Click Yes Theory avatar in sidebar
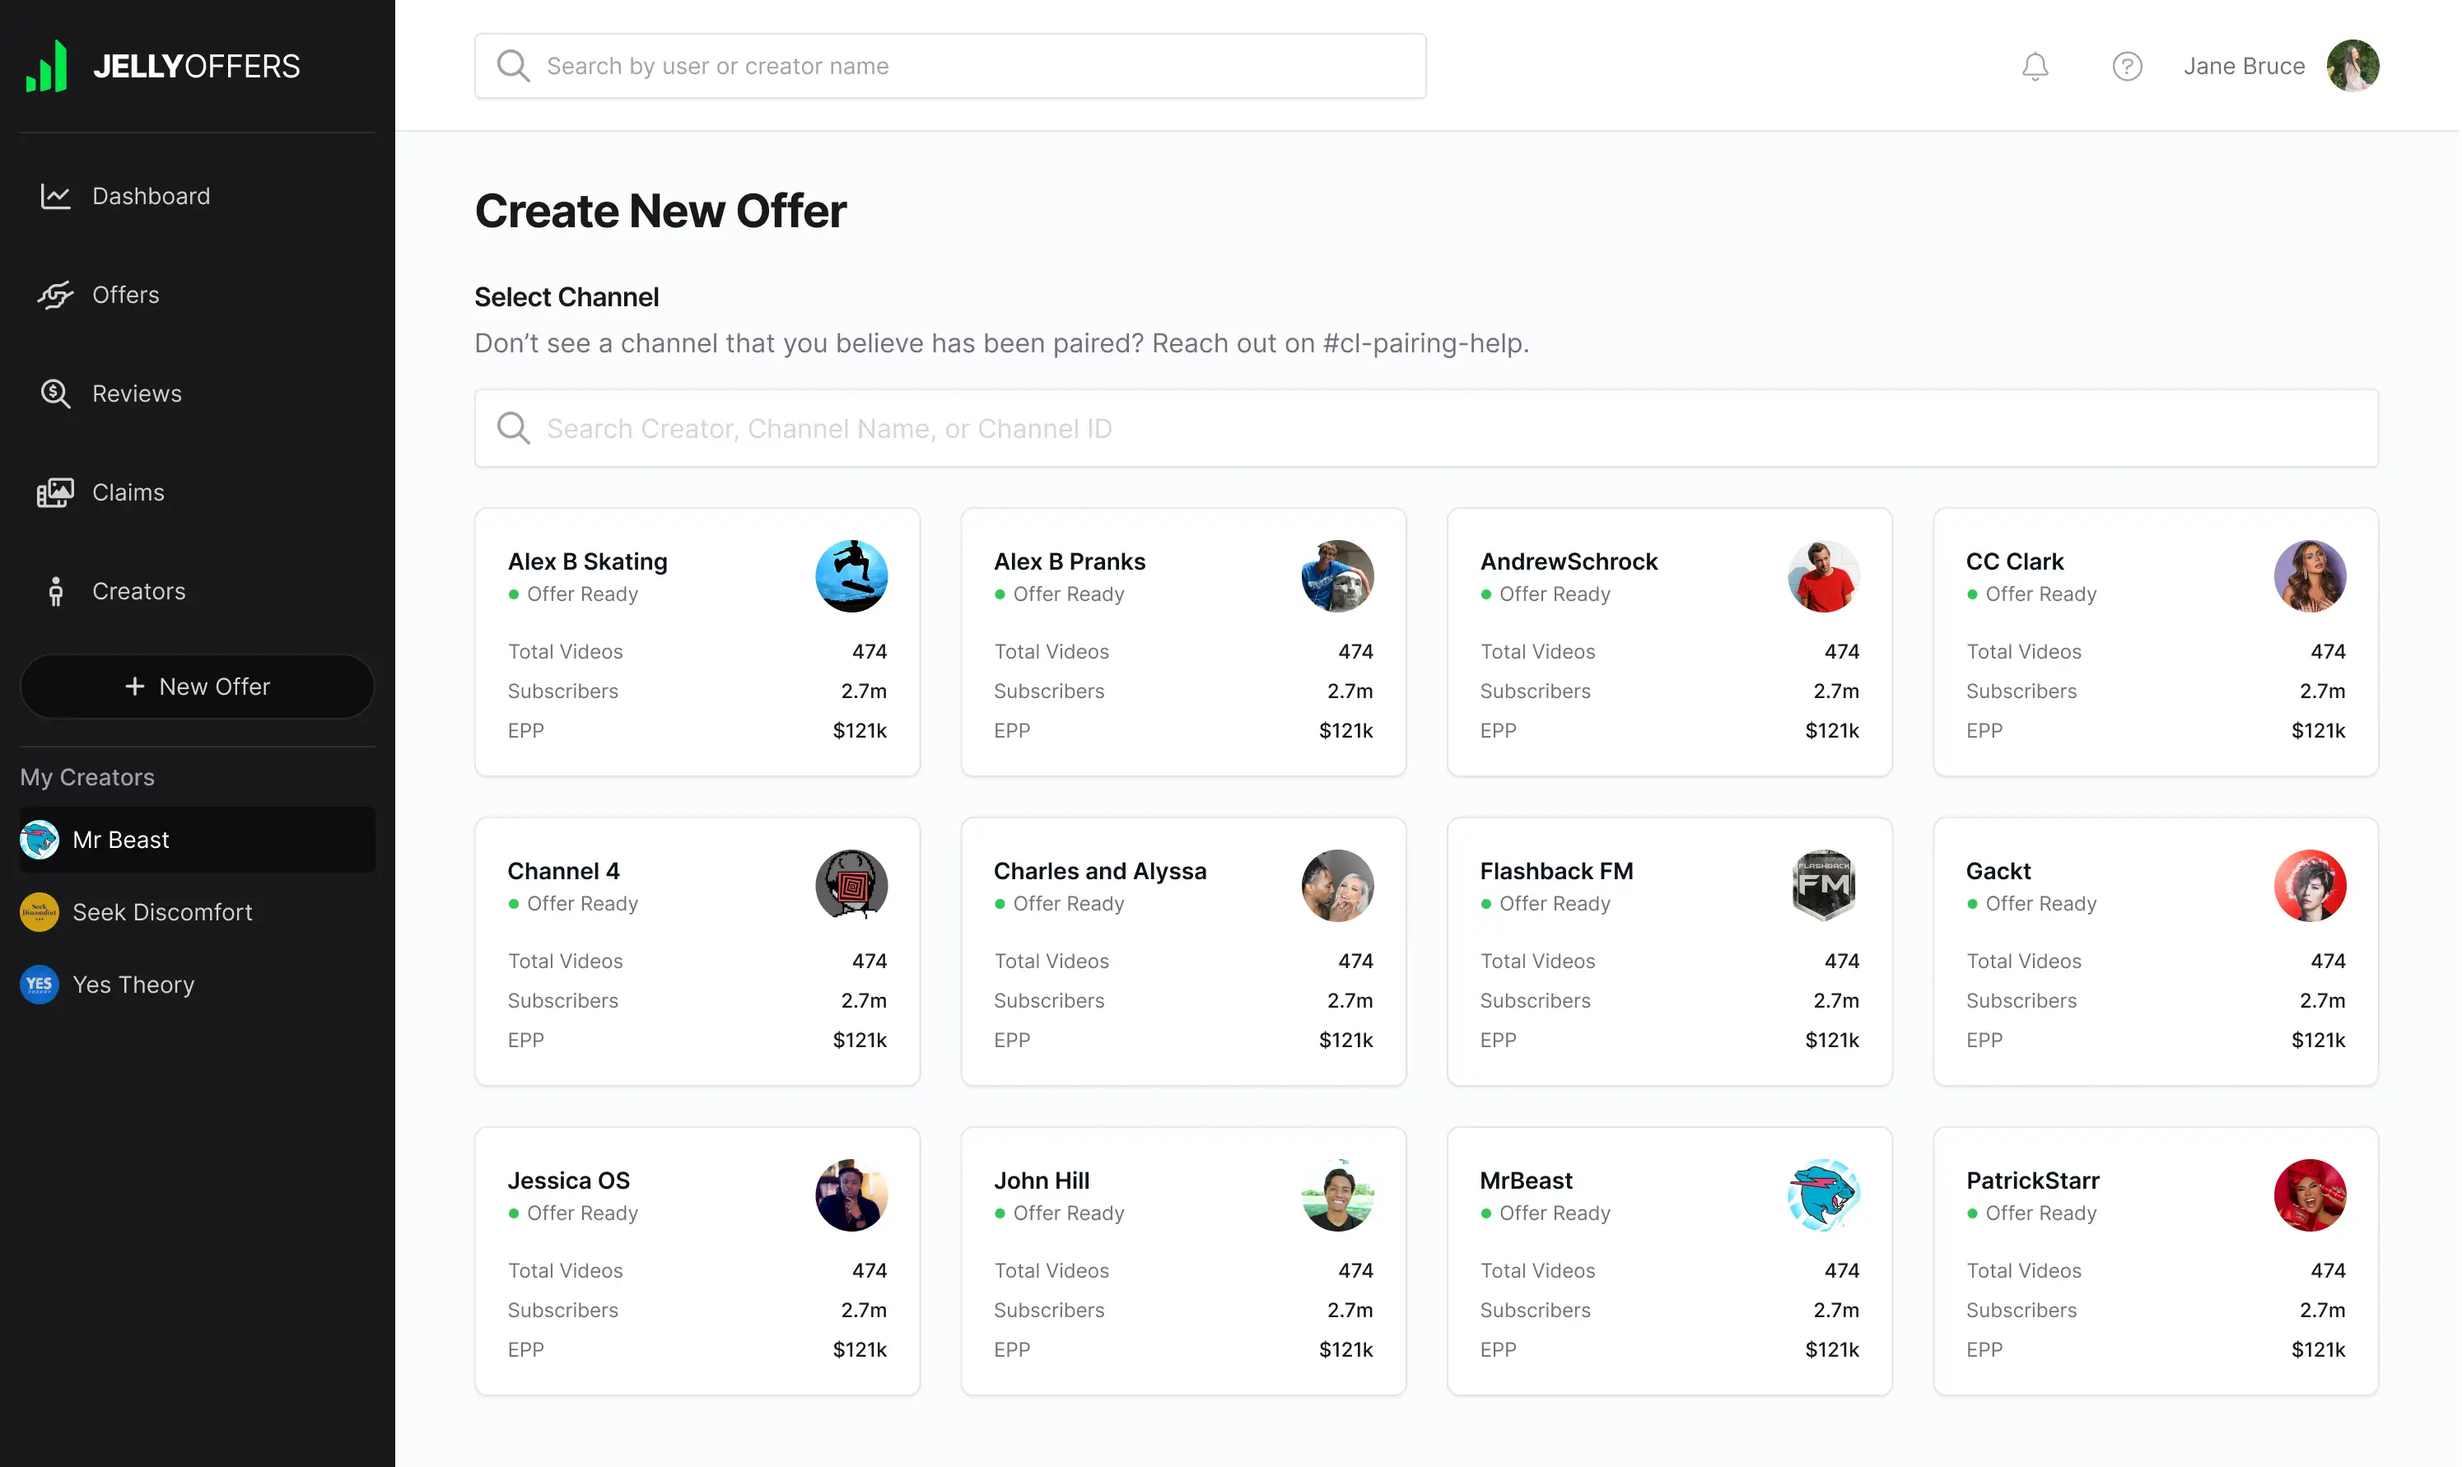Screen dimensions: 2462x1467 coord(40,985)
